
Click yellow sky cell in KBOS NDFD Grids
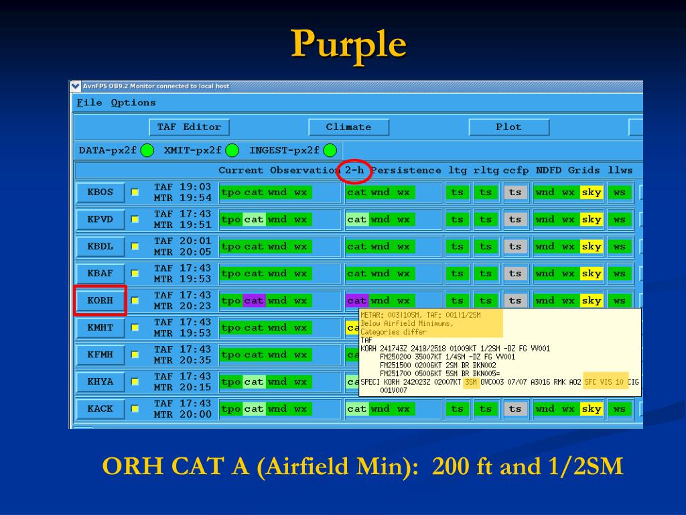pyautogui.click(x=592, y=192)
